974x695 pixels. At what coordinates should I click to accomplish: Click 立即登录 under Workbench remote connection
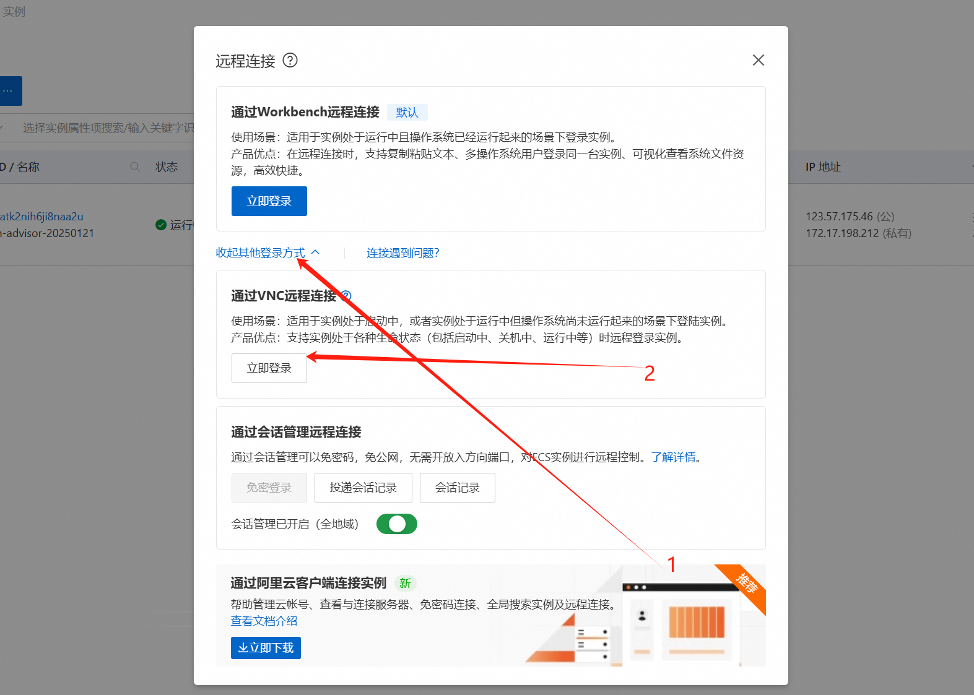(269, 201)
